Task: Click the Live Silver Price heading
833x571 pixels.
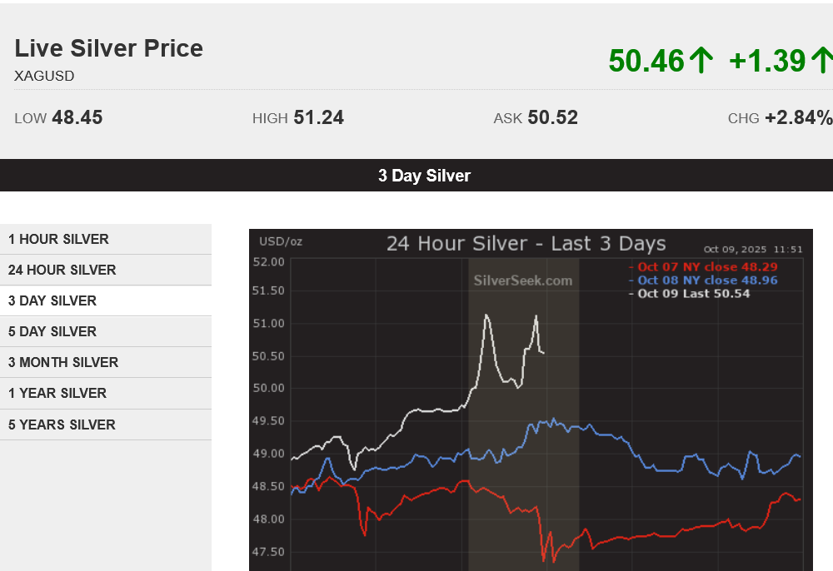Action: pyautogui.click(x=108, y=48)
